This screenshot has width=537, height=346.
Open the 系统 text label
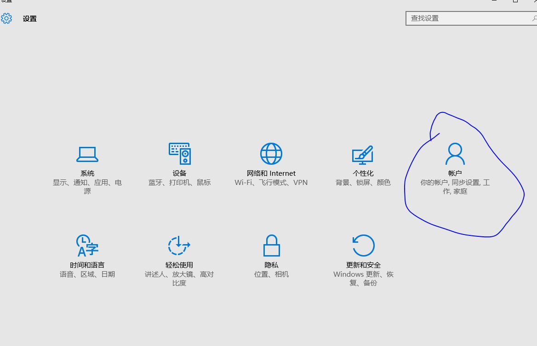pos(87,173)
